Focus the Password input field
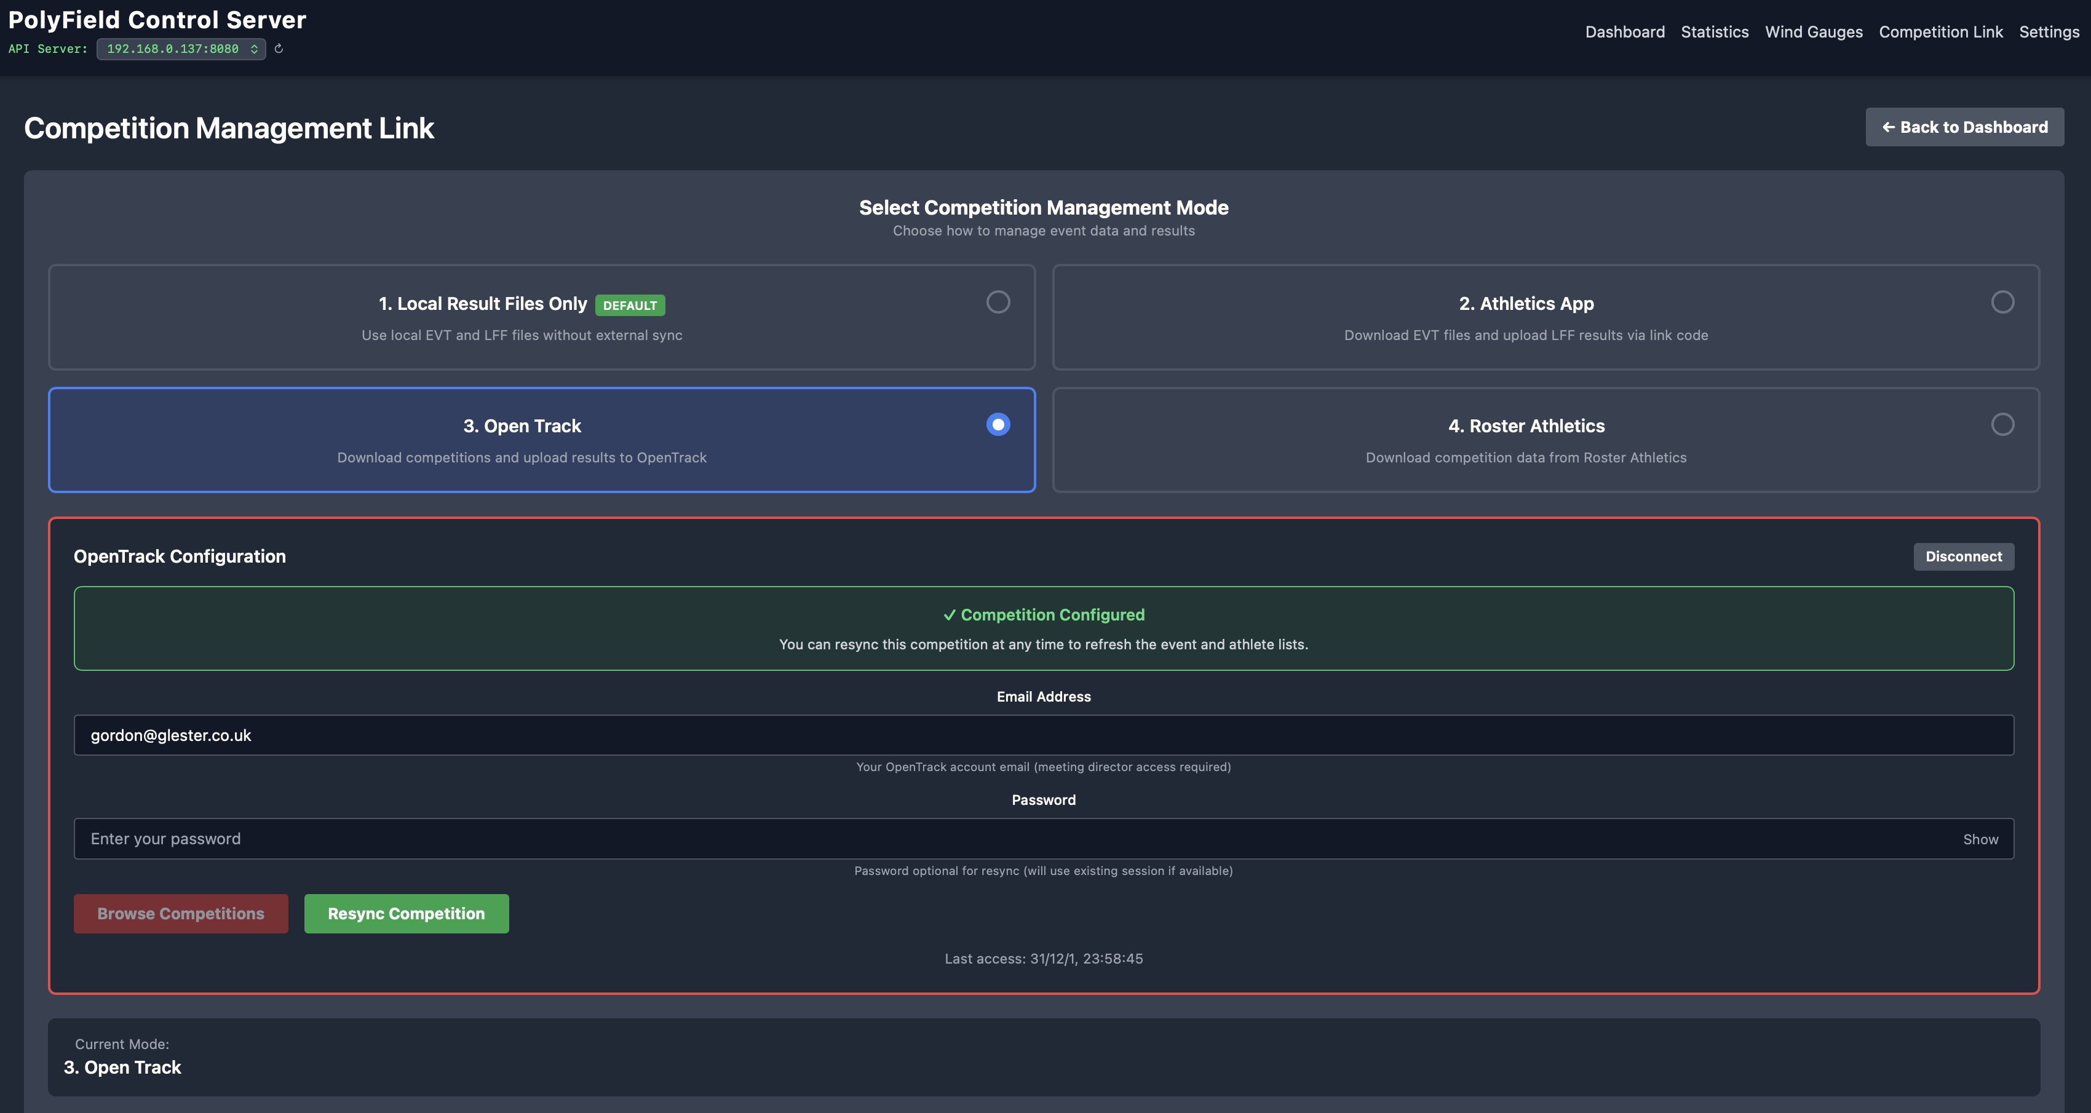2091x1113 pixels. click(x=1043, y=839)
